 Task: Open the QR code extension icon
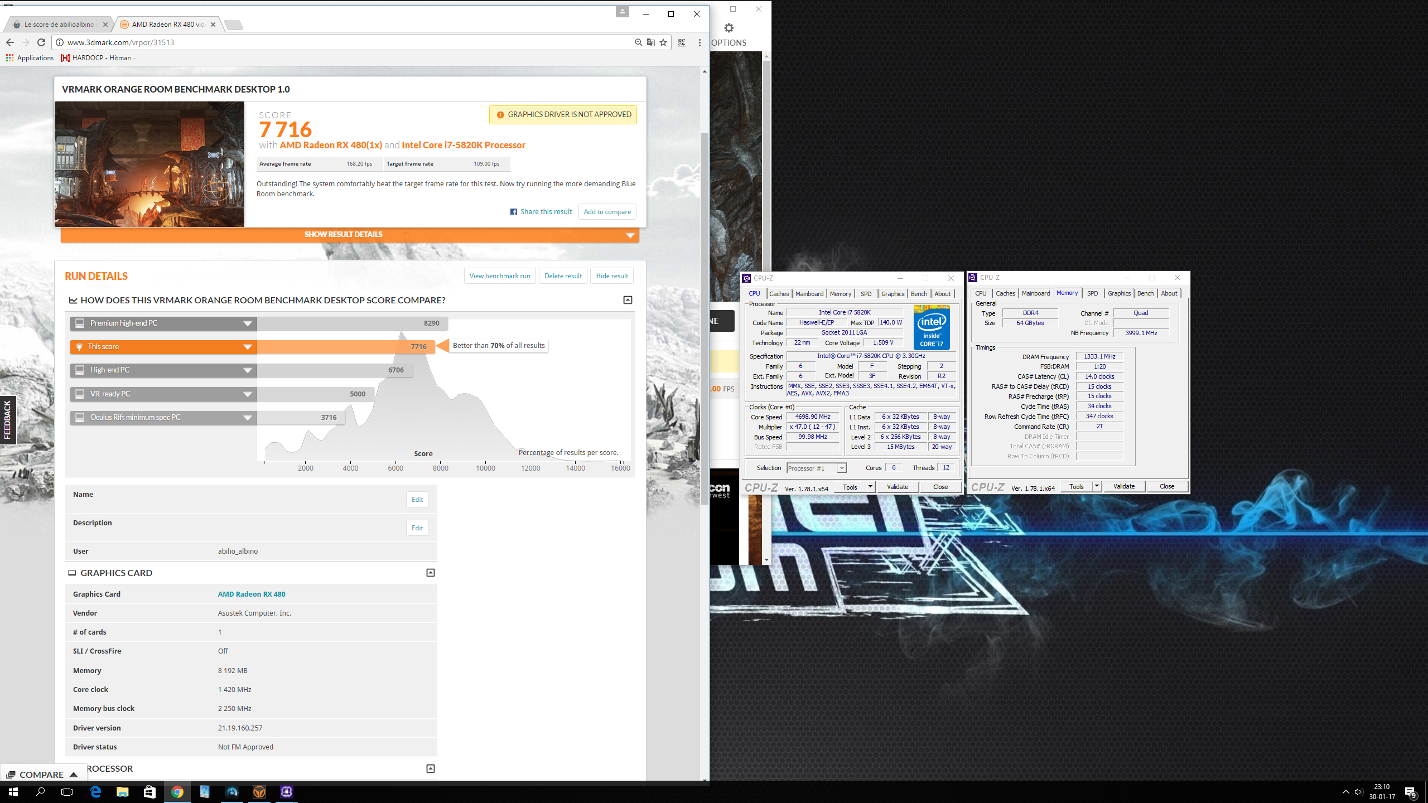(x=682, y=42)
